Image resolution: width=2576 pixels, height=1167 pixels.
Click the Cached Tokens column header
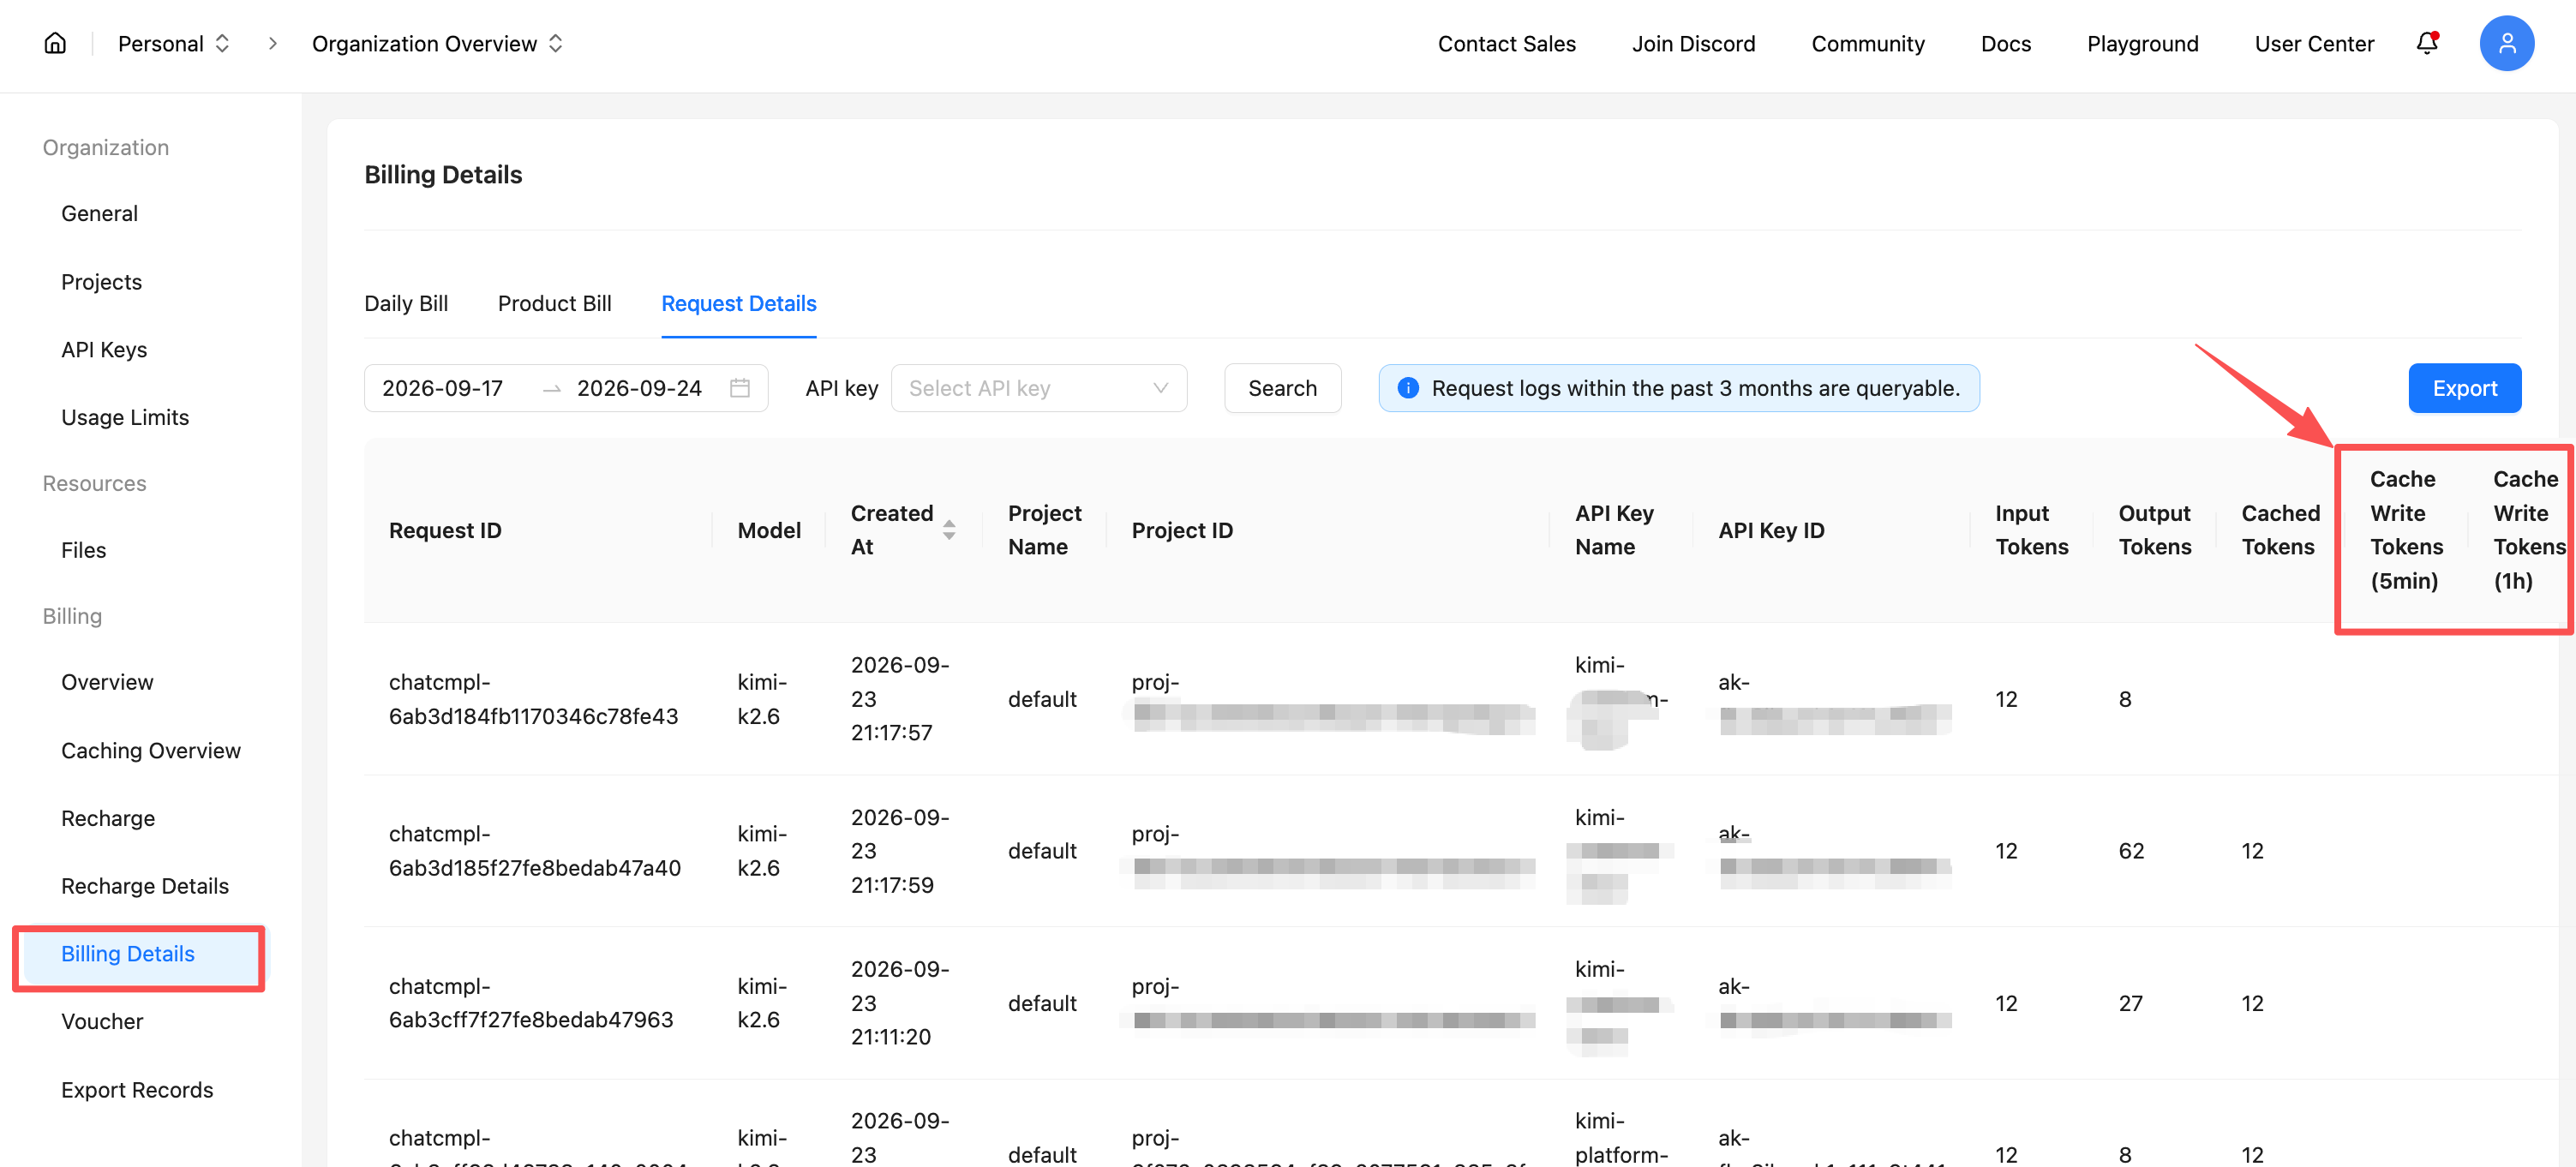pos(2280,530)
